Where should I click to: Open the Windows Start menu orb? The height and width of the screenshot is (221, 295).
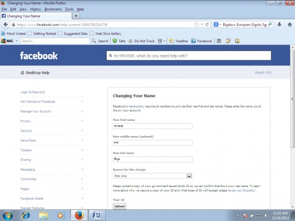[x=7, y=216]
